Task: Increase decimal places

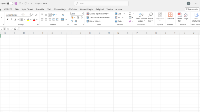Action: tap(72, 21)
